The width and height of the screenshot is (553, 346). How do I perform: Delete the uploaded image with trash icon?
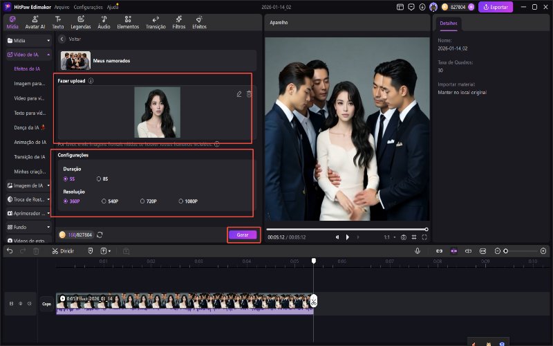pyautogui.click(x=249, y=93)
